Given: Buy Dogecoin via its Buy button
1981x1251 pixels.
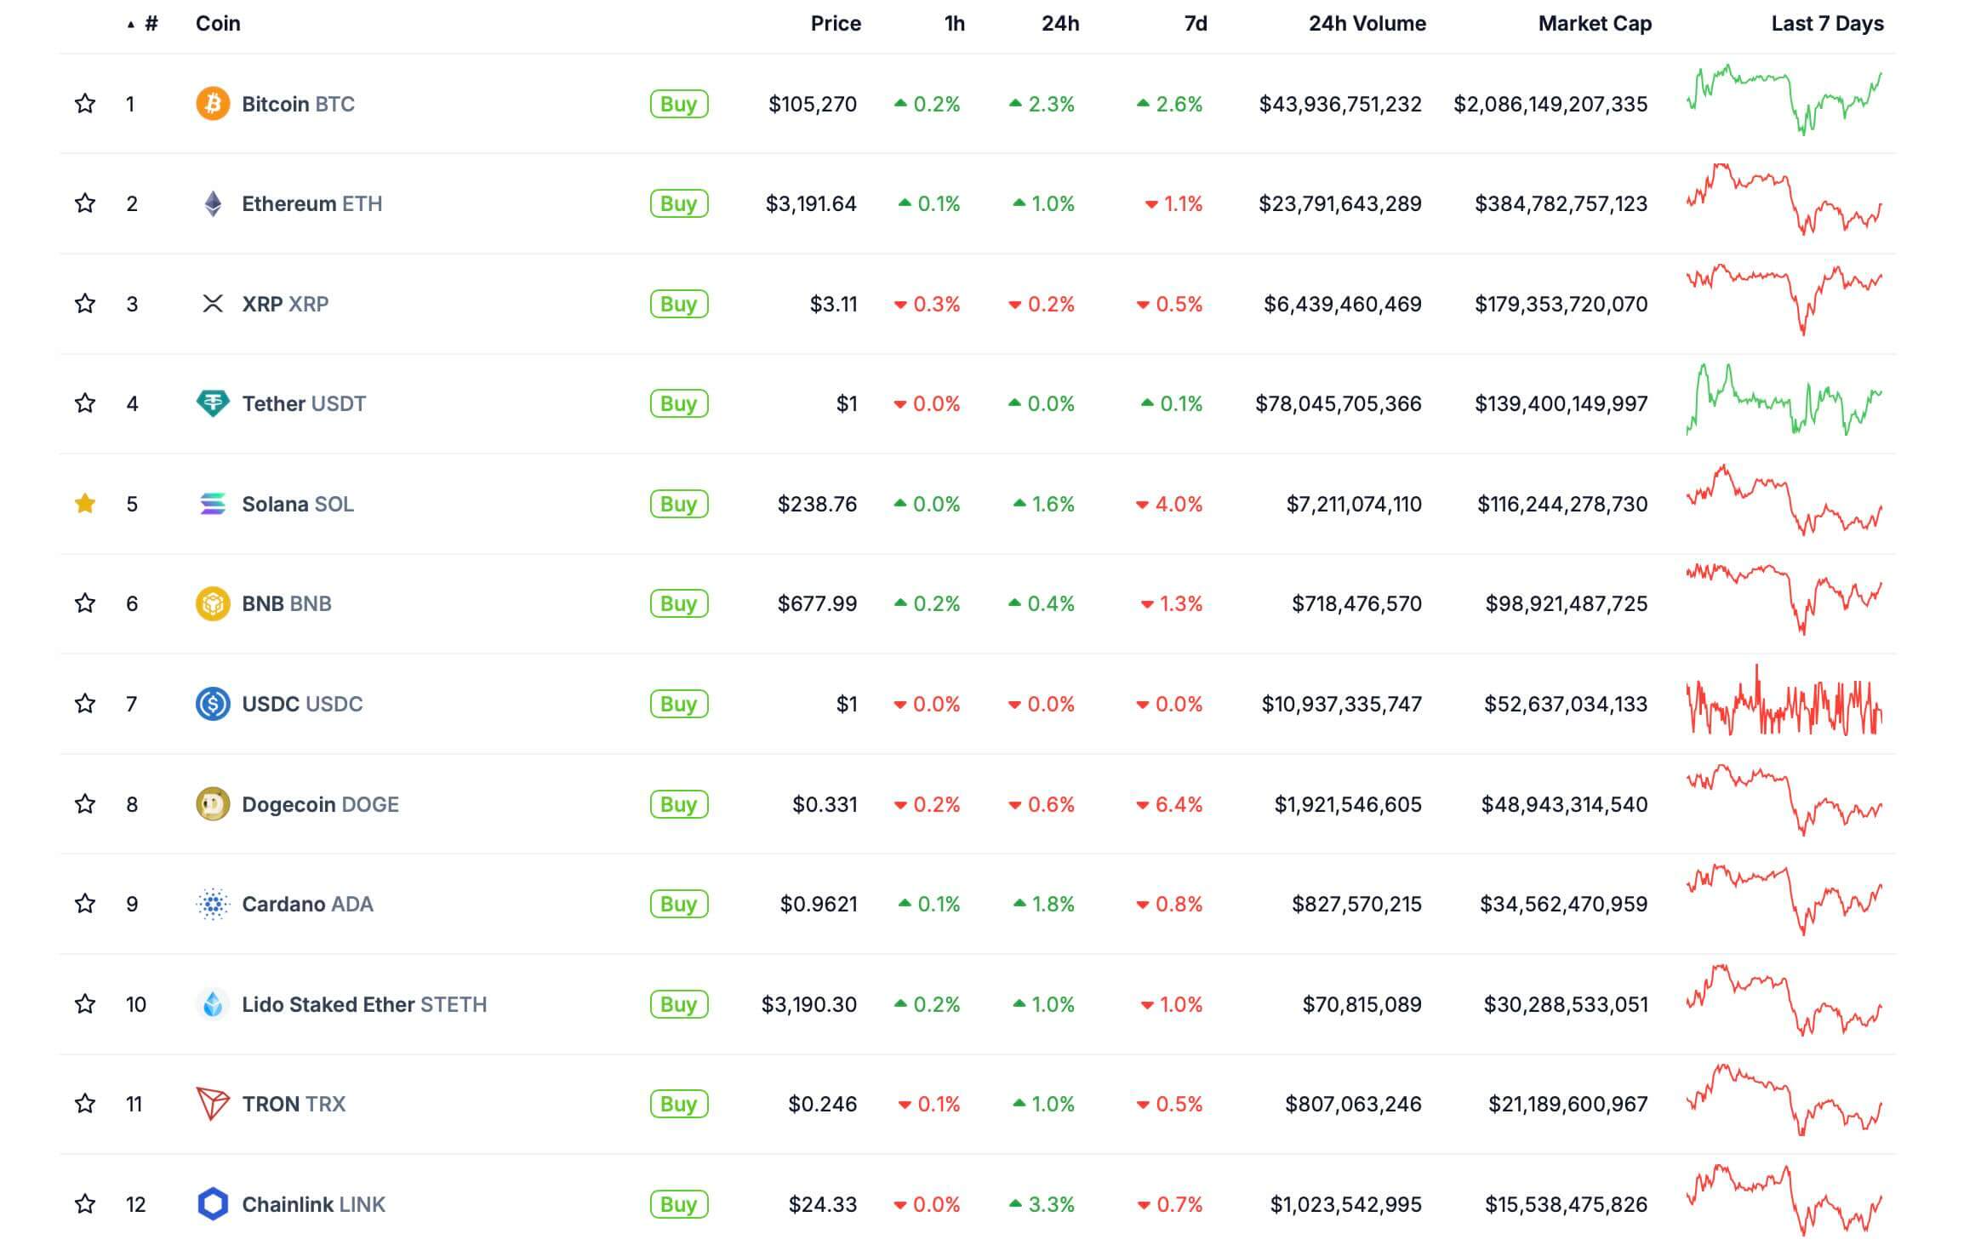Looking at the screenshot, I should [x=679, y=804].
